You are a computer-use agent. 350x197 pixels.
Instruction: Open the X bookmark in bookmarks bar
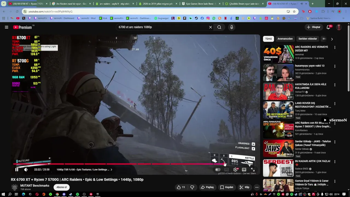point(24,18)
